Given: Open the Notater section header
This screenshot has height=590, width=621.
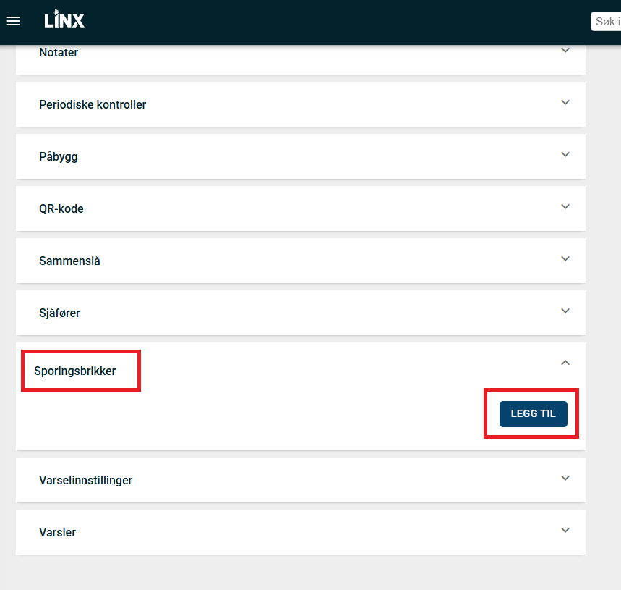Looking at the screenshot, I should coord(59,53).
